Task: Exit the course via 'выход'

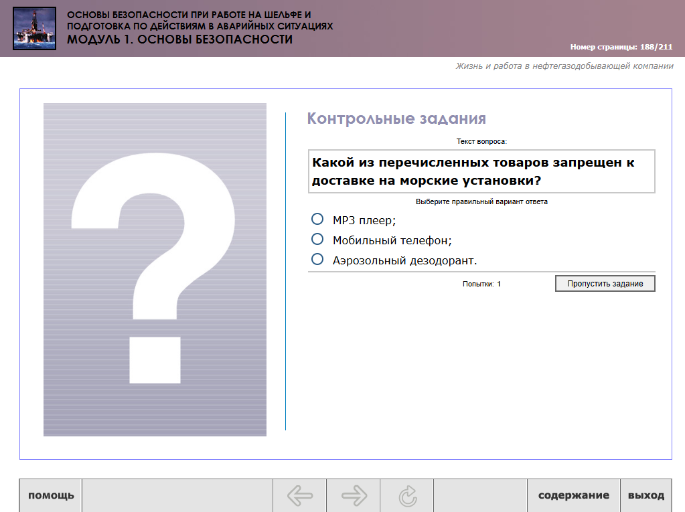Action: pyautogui.click(x=645, y=496)
